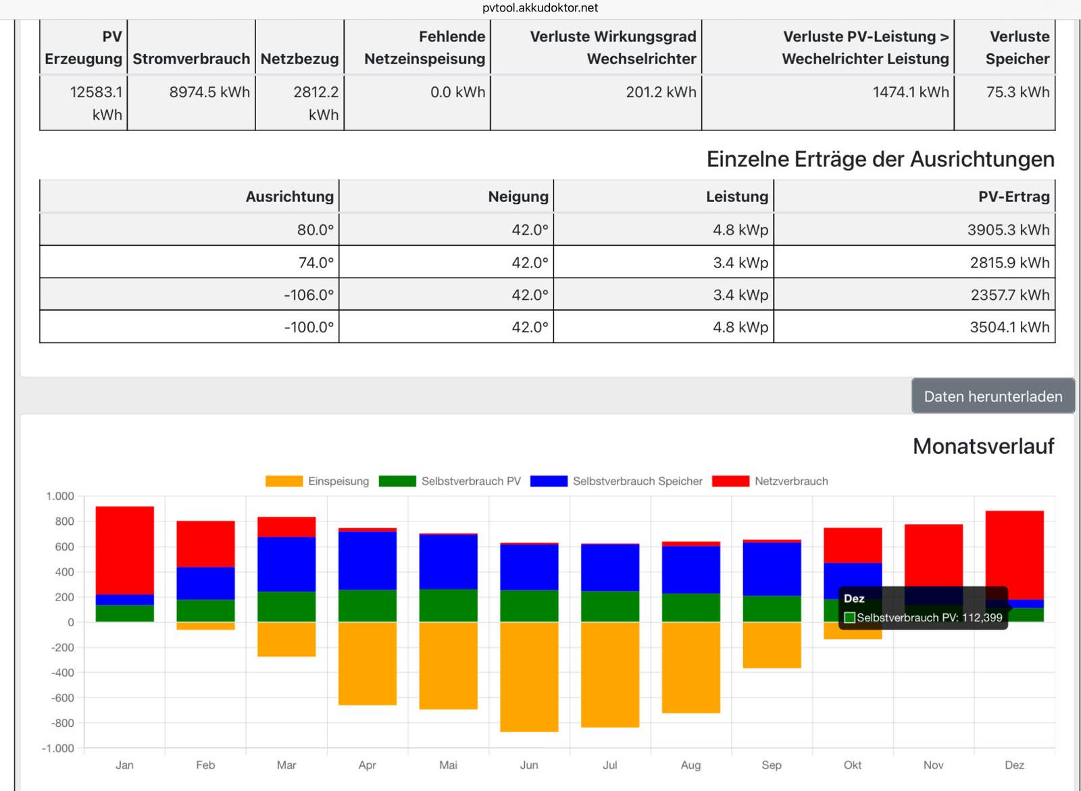This screenshot has width=1081, height=791.
Task: Click the Okt label on the x-axis
Action: 853,765
